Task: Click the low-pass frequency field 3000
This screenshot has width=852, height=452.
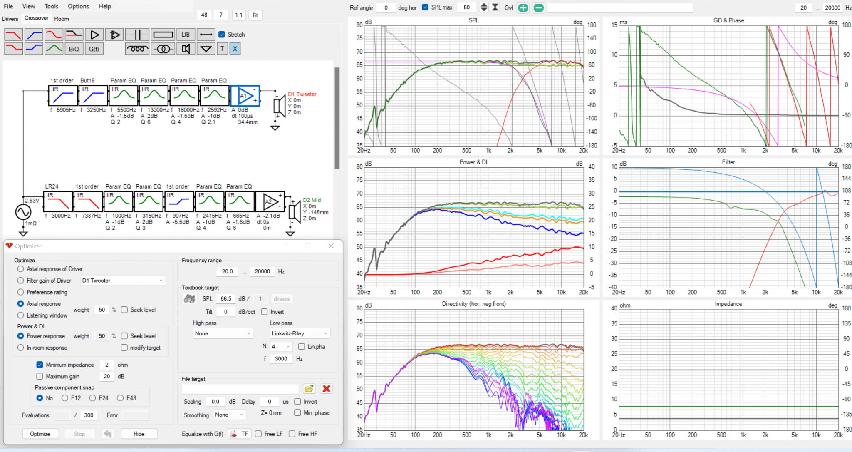Action: (x=281, y=358)
